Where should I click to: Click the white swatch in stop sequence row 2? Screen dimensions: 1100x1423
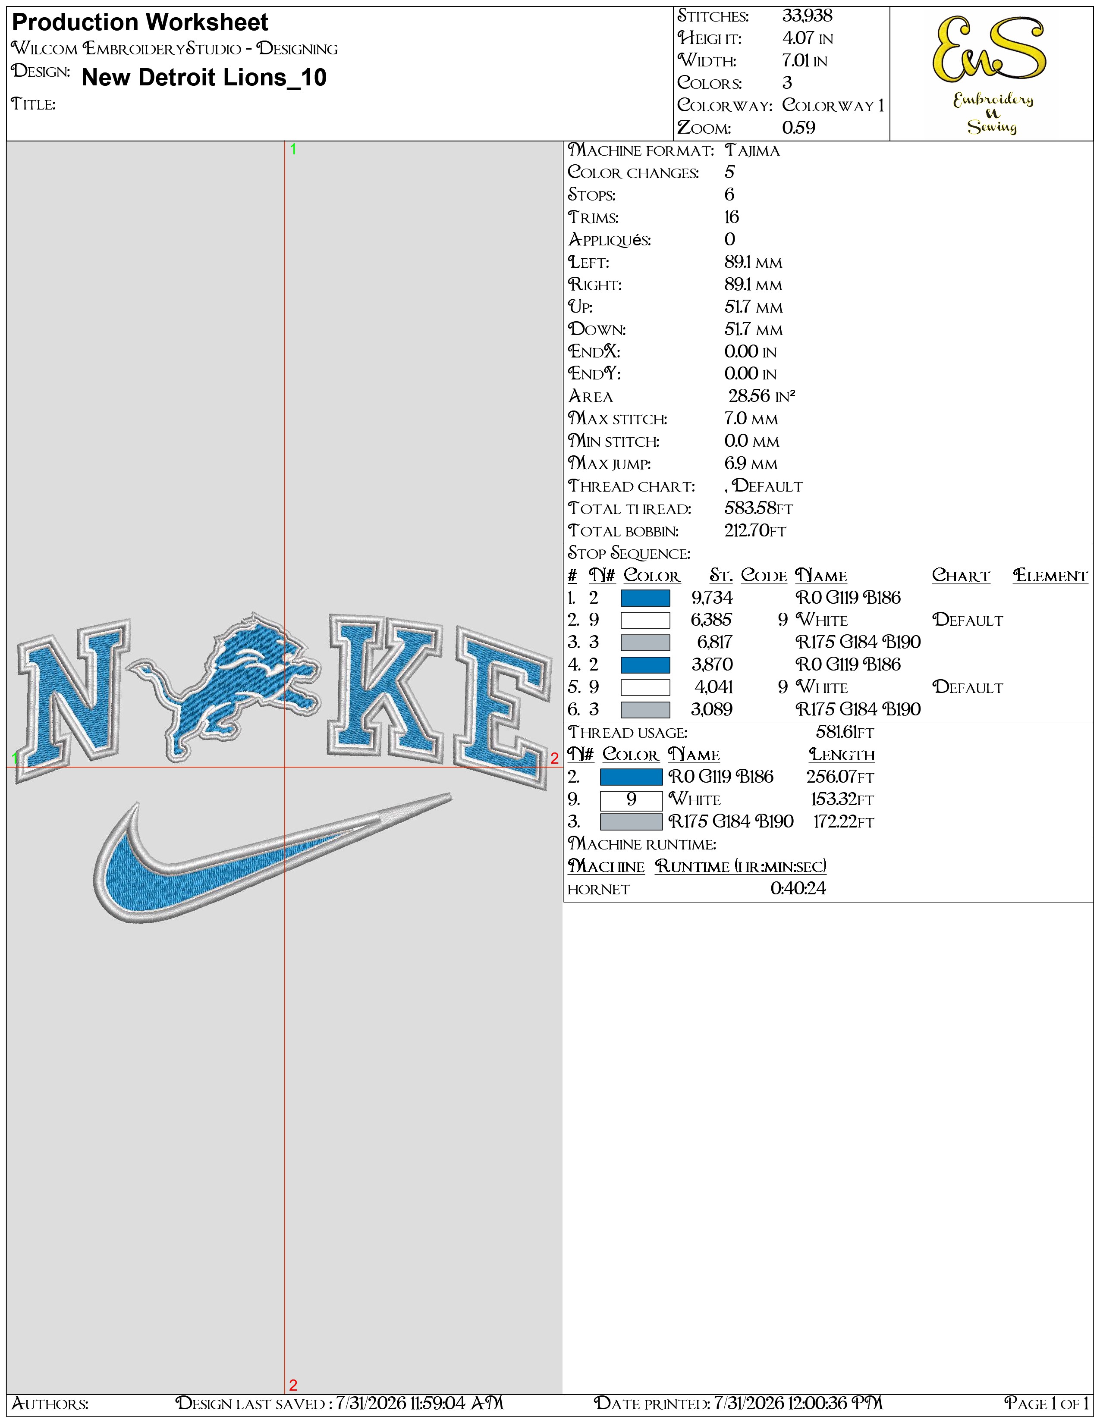(x=645, y=620)
